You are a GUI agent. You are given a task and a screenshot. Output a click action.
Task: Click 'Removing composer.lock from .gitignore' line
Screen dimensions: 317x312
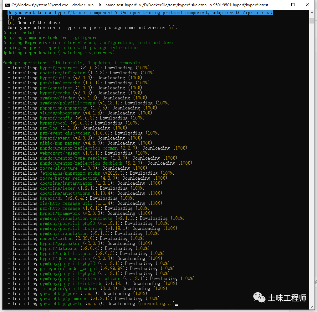(50, 38)
